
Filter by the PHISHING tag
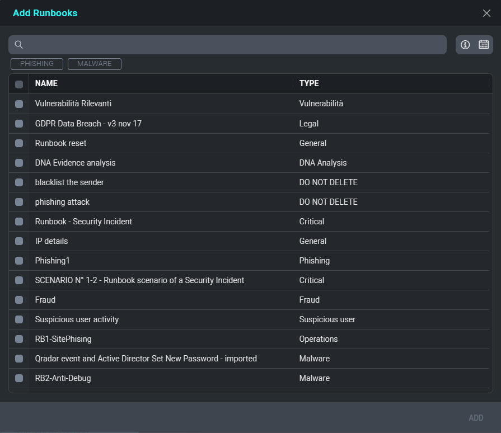pyautogui.click(x=37, y=64)
